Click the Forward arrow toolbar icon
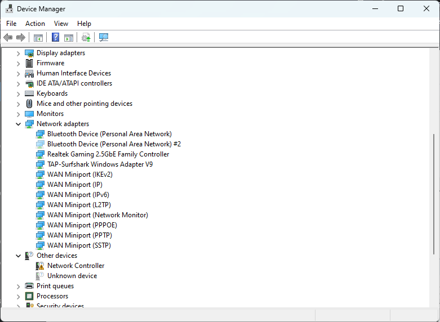The width and height of the screenshot is (440, 322). point(21,37)
